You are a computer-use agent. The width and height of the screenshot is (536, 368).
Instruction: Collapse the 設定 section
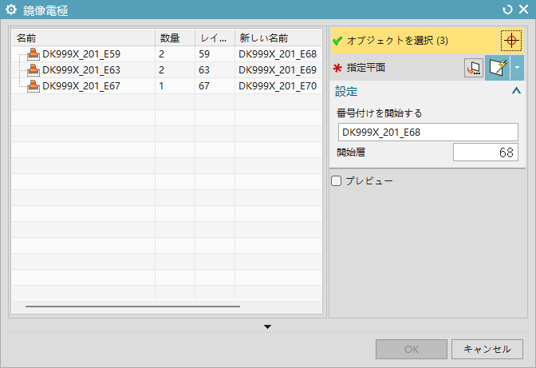pos(514,91)
